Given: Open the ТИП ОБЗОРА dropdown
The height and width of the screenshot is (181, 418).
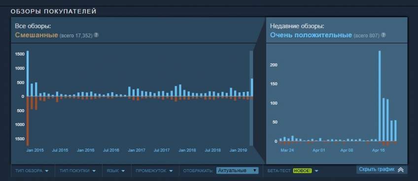Looking at the screenshot, I should pyautogui.click(x=32, y=171).
